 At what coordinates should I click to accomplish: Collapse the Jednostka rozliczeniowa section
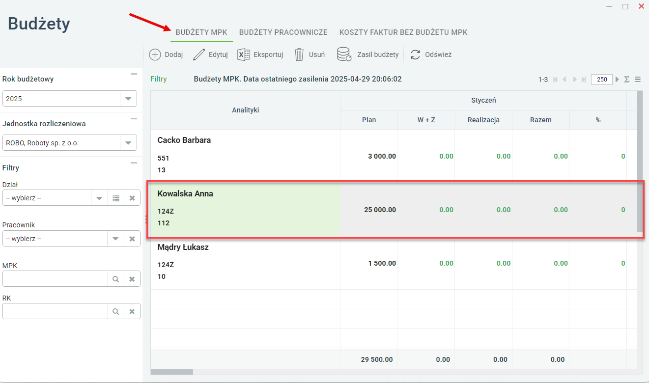pyautogui.click(x=134, y=118)
